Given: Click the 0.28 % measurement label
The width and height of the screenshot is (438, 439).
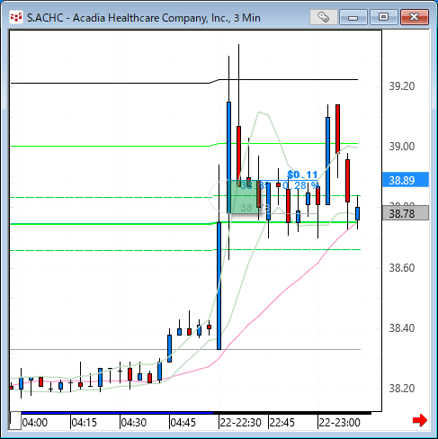Looking at the screenshot, I should (x=300, y=185).
